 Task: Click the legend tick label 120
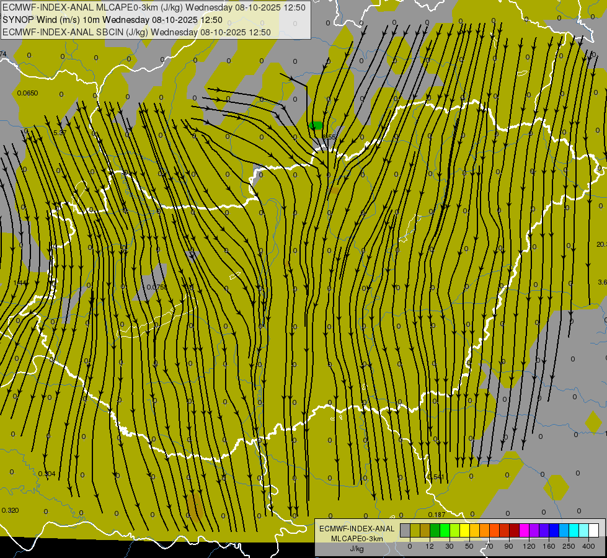click(x=529, y=546)
